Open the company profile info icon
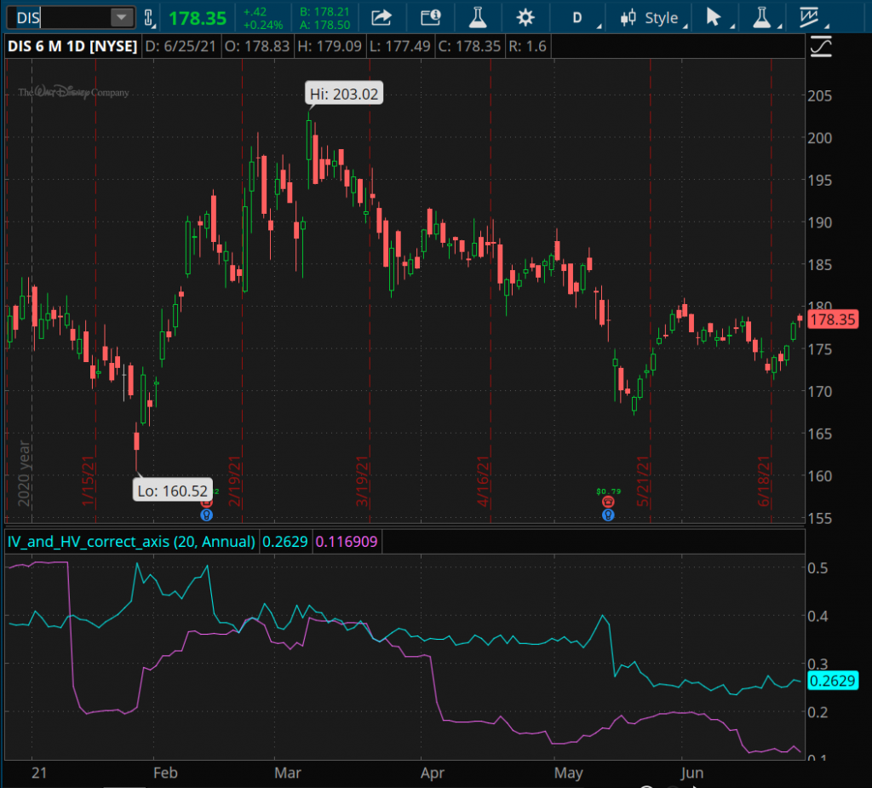The height and width of the screenshot is (788, 872). (x=430, y=18)
